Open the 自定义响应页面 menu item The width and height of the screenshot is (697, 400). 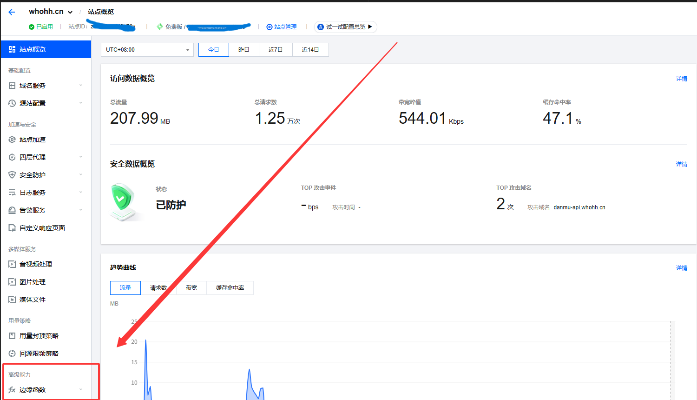coord(46,228)
